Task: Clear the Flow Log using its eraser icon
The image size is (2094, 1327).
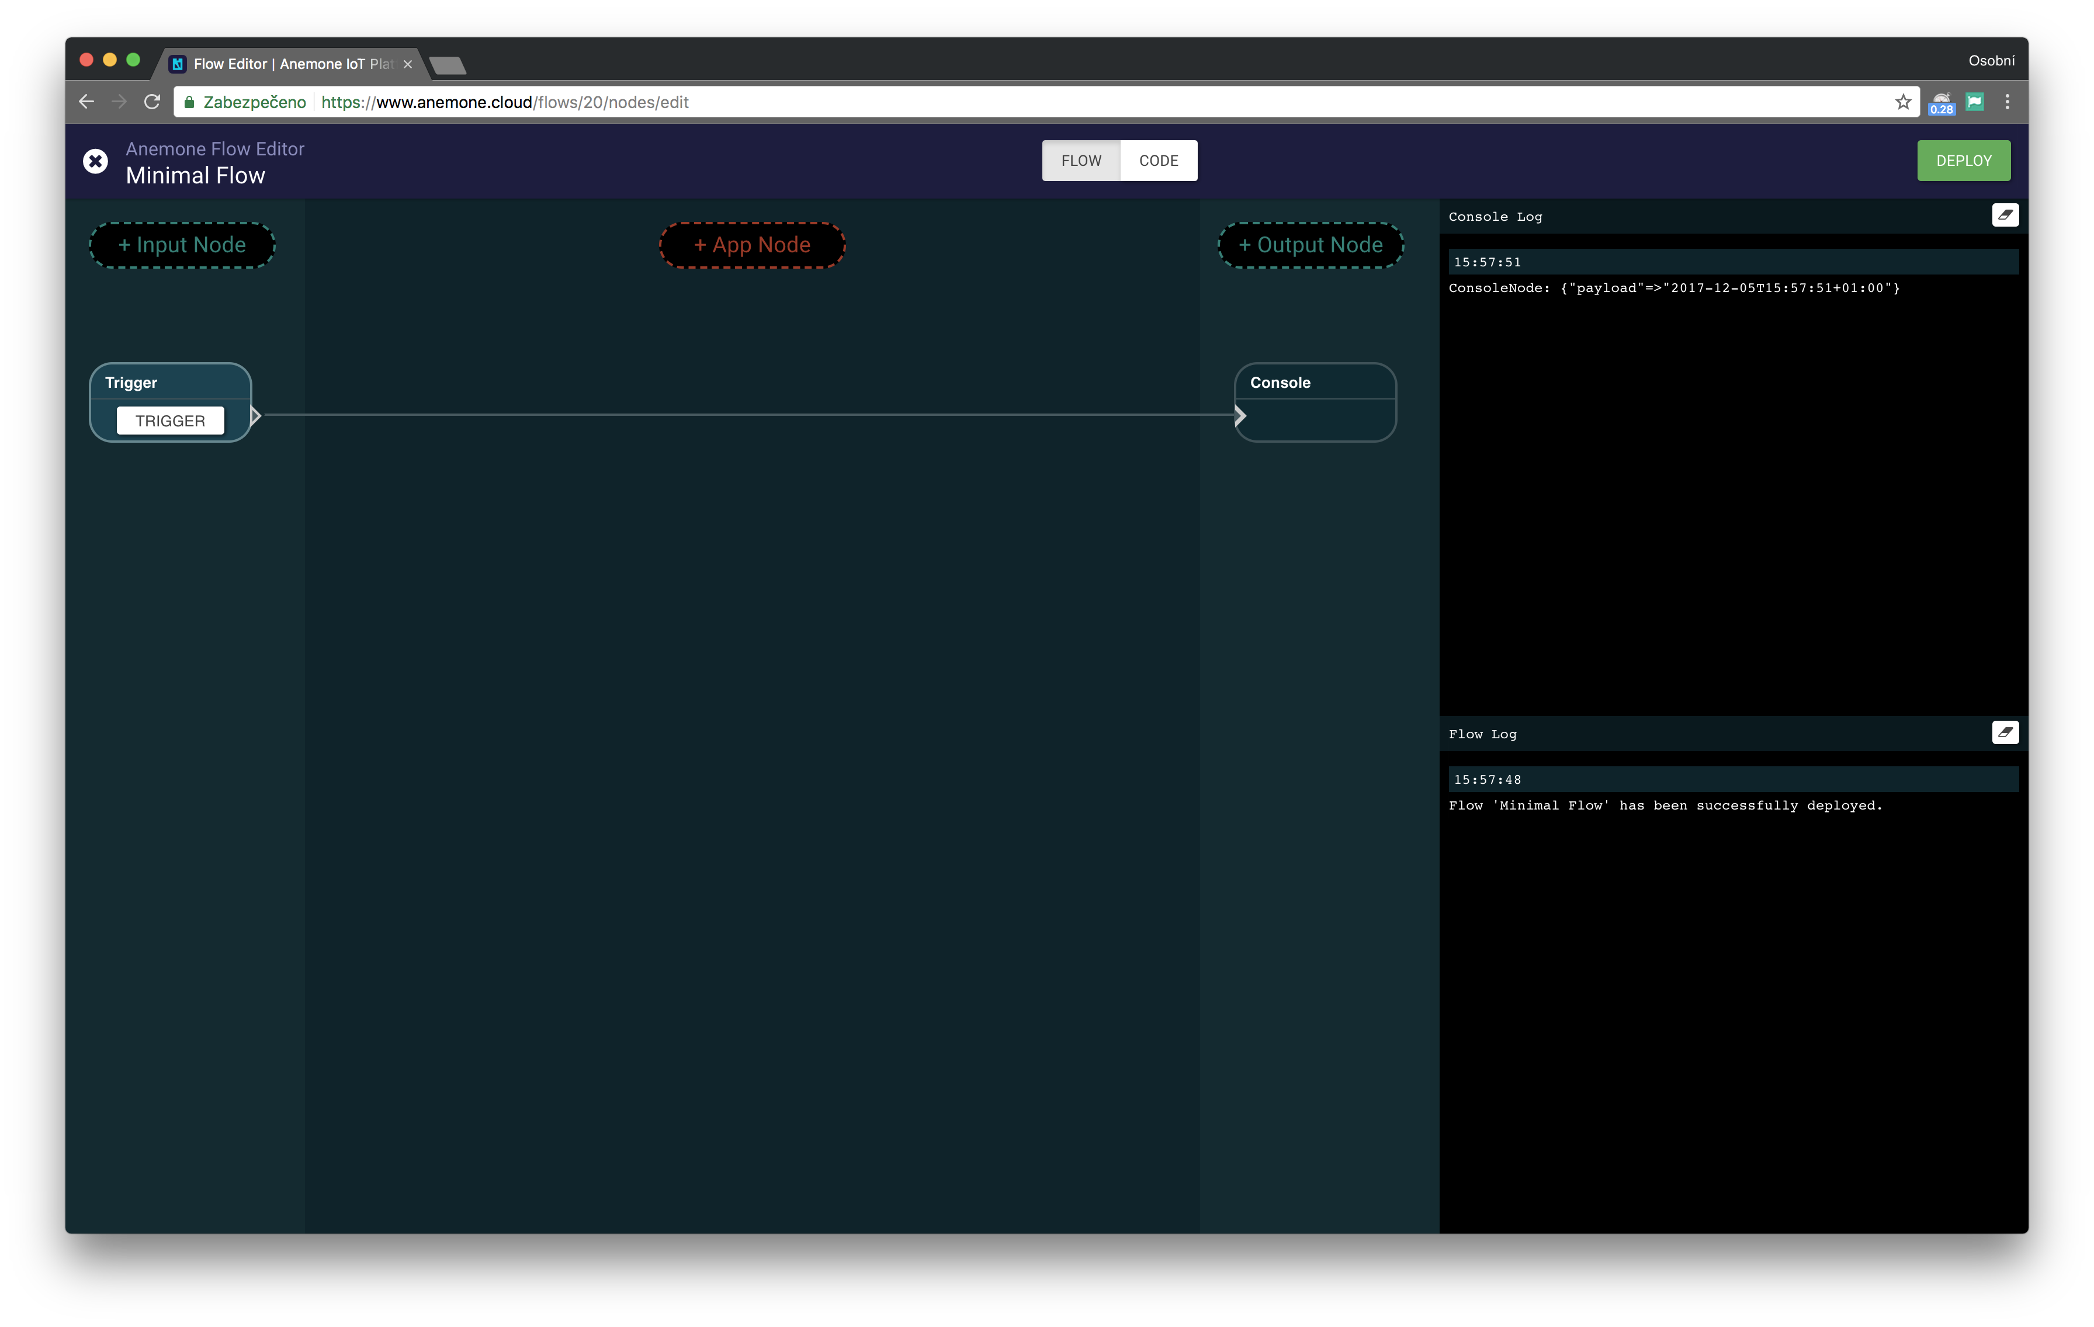Action: click(2005, 732)
